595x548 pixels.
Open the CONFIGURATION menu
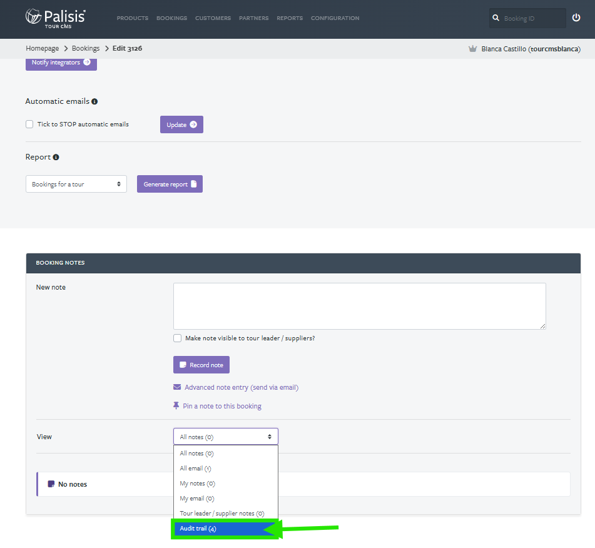click(335, 18)
